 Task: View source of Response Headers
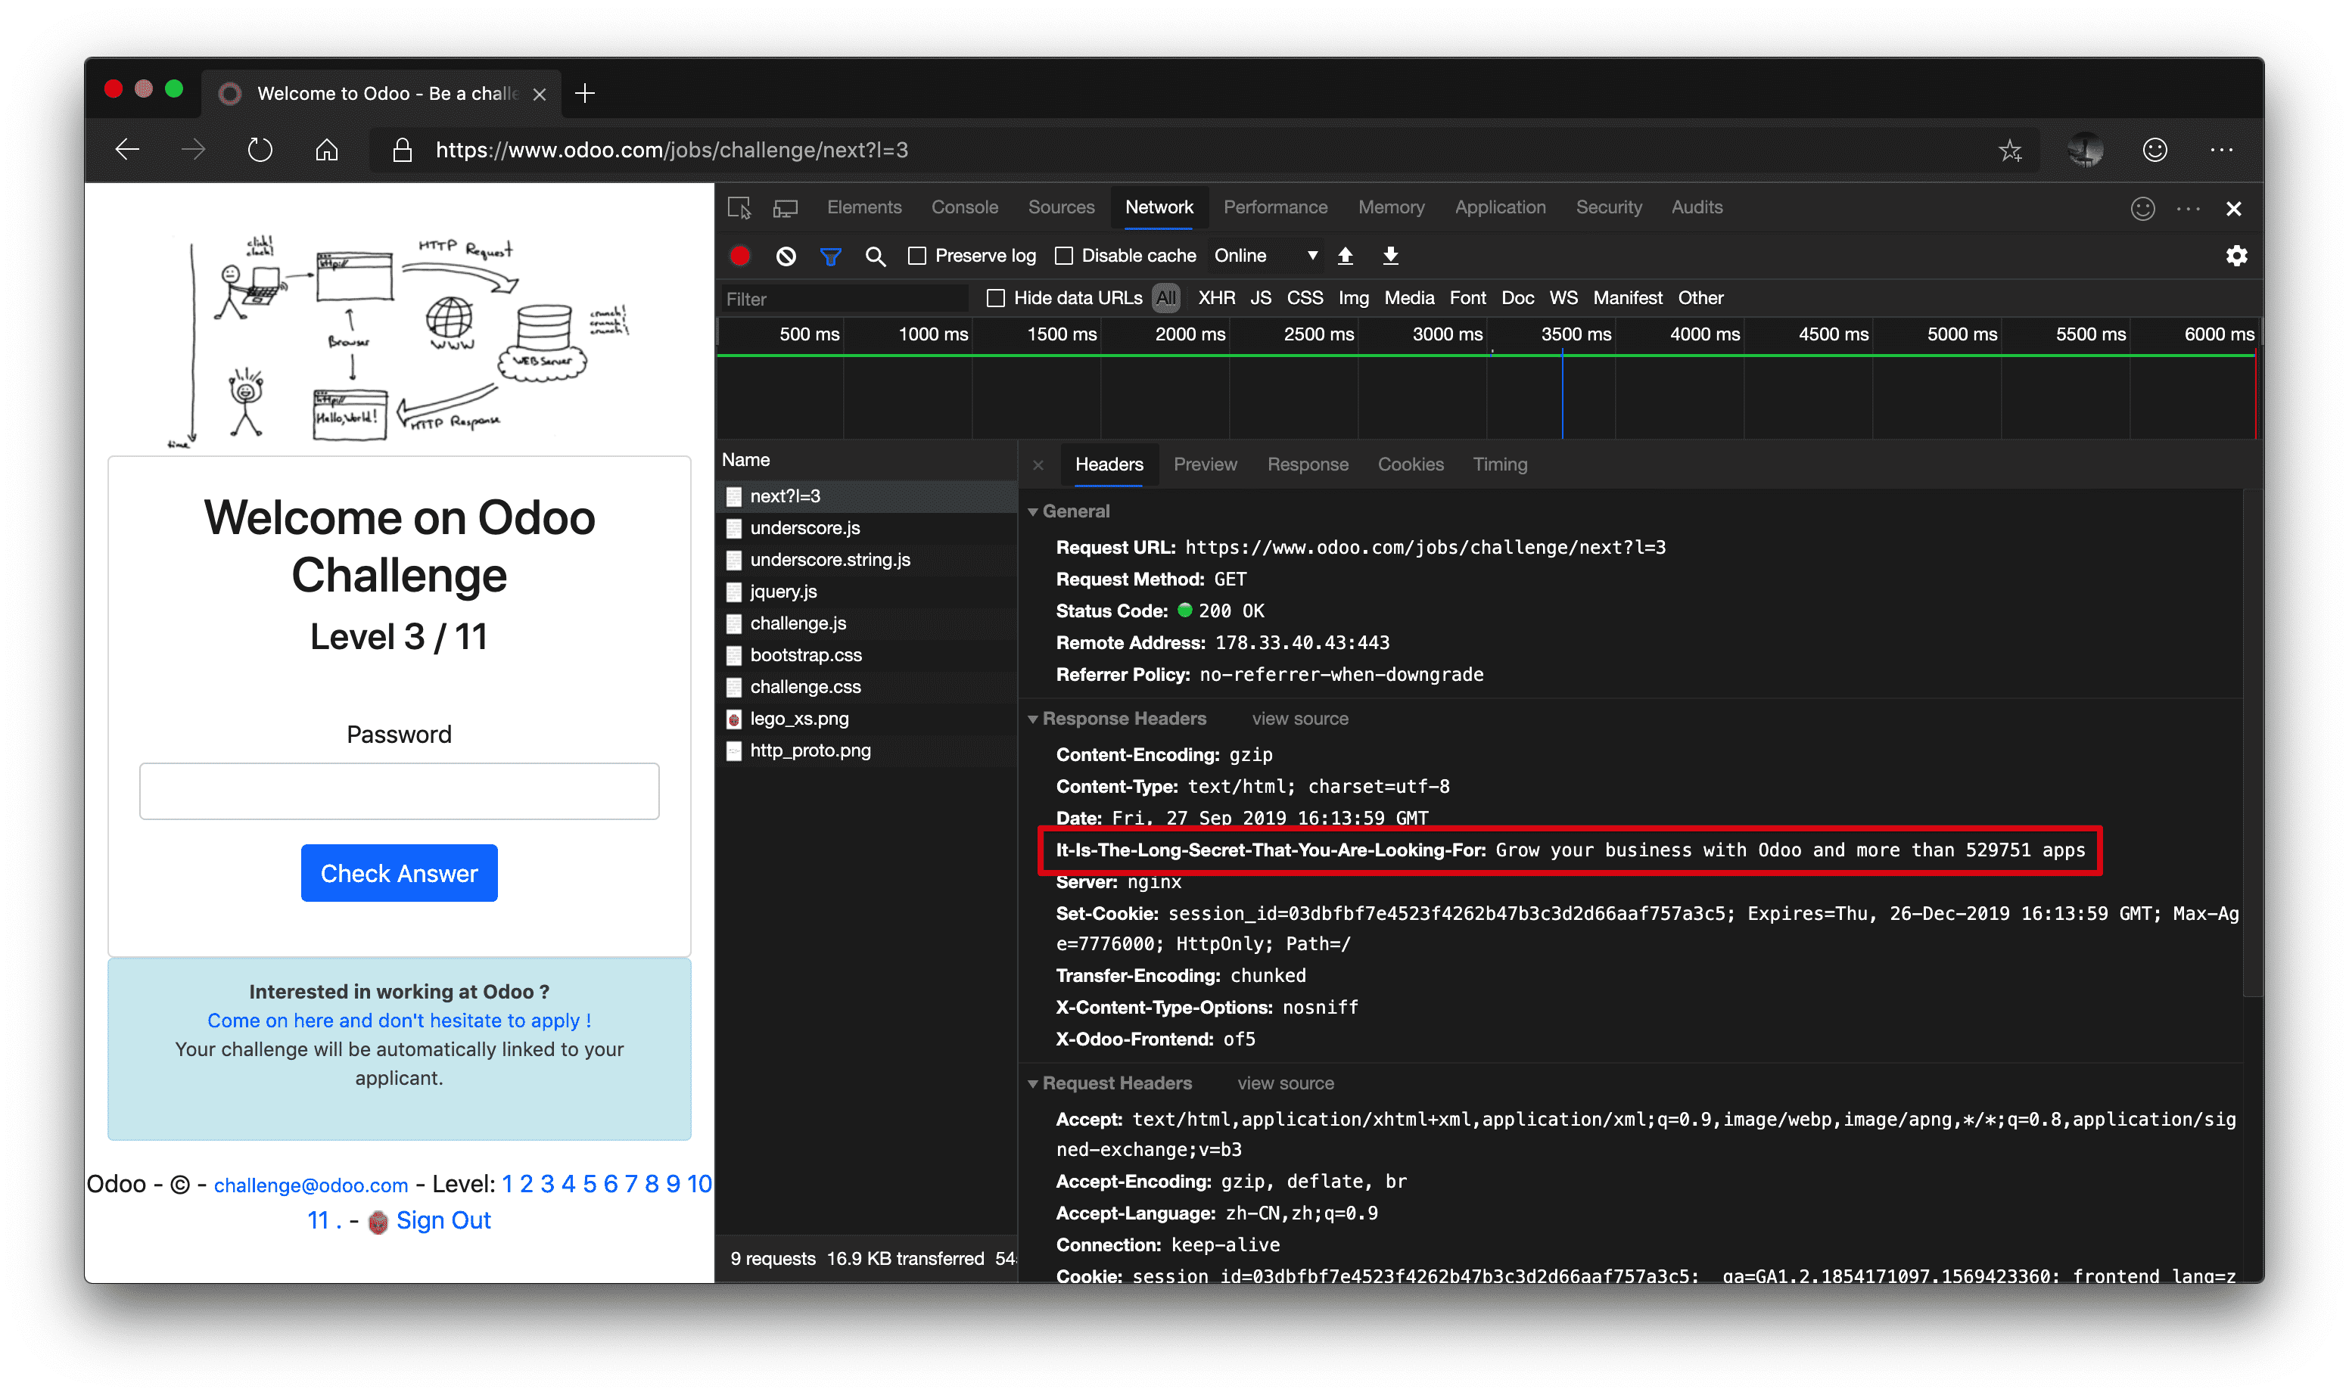[x=1299, y=719]
